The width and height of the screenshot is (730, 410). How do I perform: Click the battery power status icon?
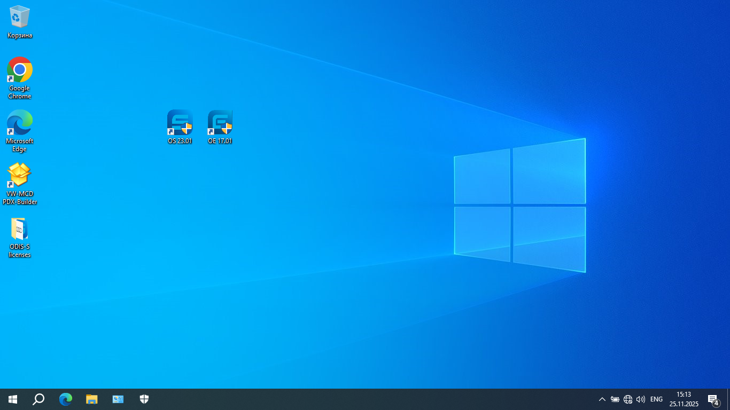click(615, 399)
